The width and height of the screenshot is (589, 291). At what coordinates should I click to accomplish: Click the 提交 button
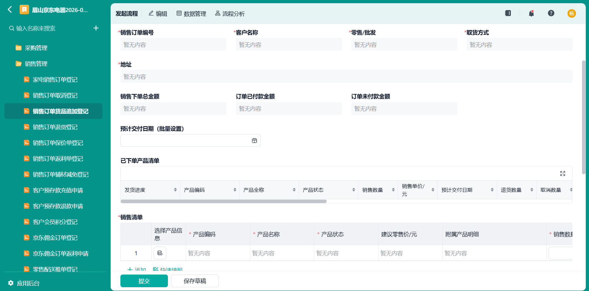144,281
